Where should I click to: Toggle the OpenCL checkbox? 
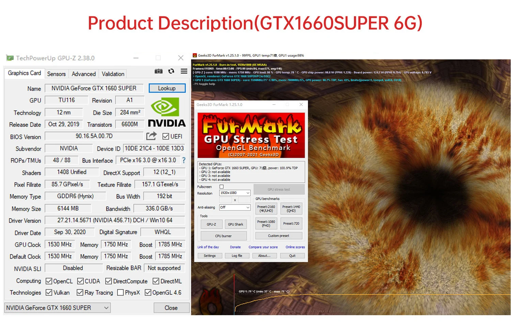[x=49, y=281]
